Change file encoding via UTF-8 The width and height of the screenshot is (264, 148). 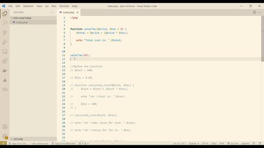click(x=205, y=143)
